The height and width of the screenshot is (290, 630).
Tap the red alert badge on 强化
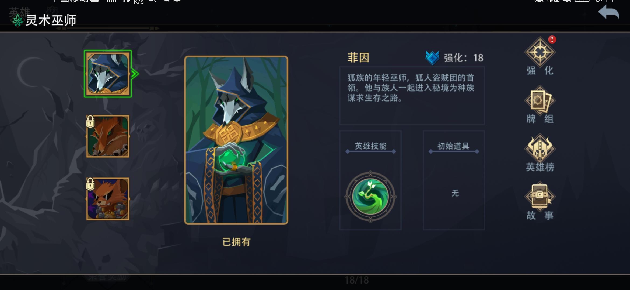(552, 39)
